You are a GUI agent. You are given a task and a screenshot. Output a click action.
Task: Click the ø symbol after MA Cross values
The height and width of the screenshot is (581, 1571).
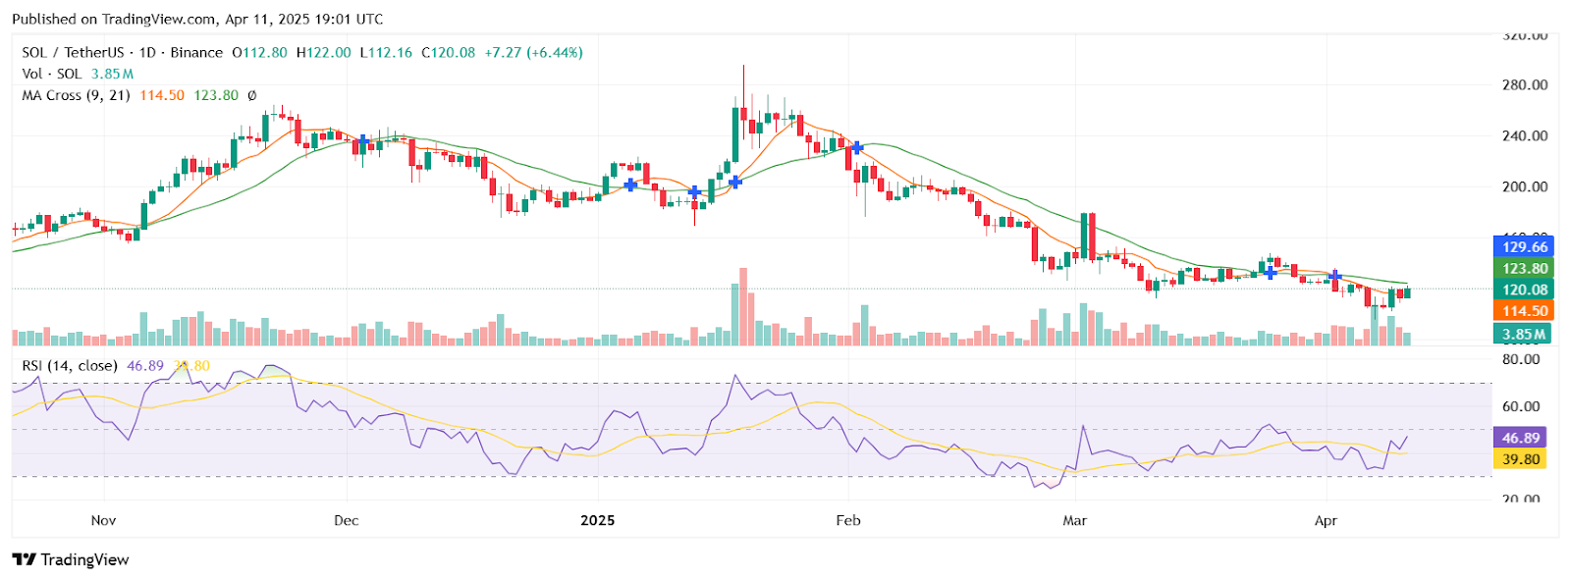(x=251, y=95)
